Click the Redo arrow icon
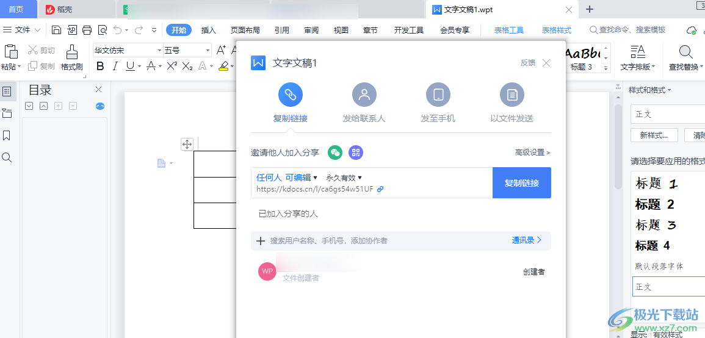Screen dimensions: 705x338 pos(139,30)
